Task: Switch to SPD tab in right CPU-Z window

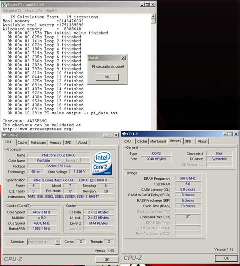Action: (x=188, y=141)
